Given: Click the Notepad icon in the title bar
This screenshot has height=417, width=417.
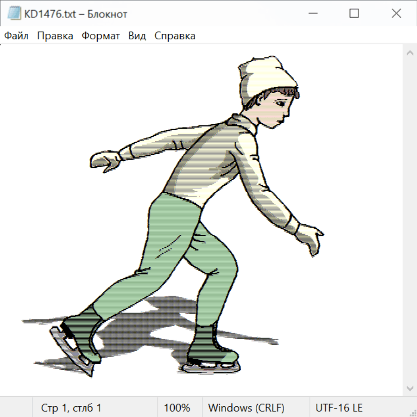Looking at the screenshot, I should [14, 14].
